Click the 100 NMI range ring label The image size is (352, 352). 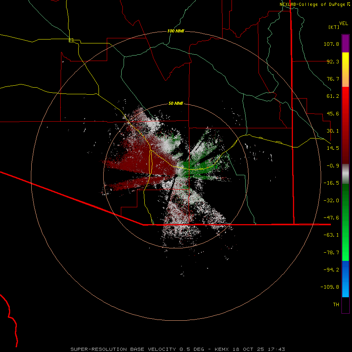tap(176, 31)
